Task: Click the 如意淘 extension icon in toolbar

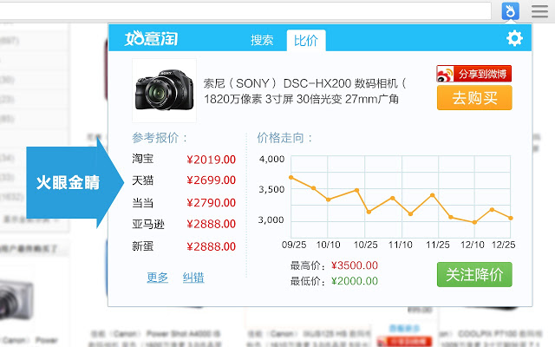Action: pyautogui.click(x=511, y=11)
